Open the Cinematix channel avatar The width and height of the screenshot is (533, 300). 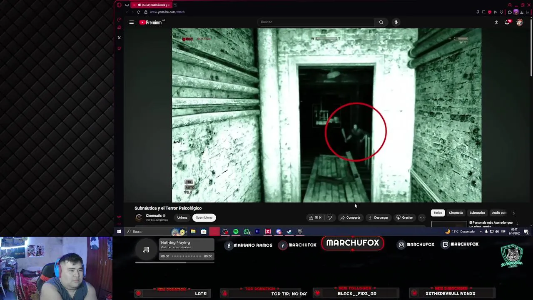(x=139, y=217)
